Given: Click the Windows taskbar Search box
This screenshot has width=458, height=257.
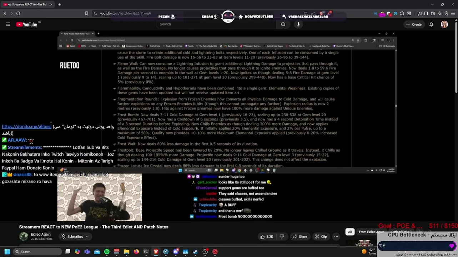Looking at the screenshot, I should [x=37, y=252].
